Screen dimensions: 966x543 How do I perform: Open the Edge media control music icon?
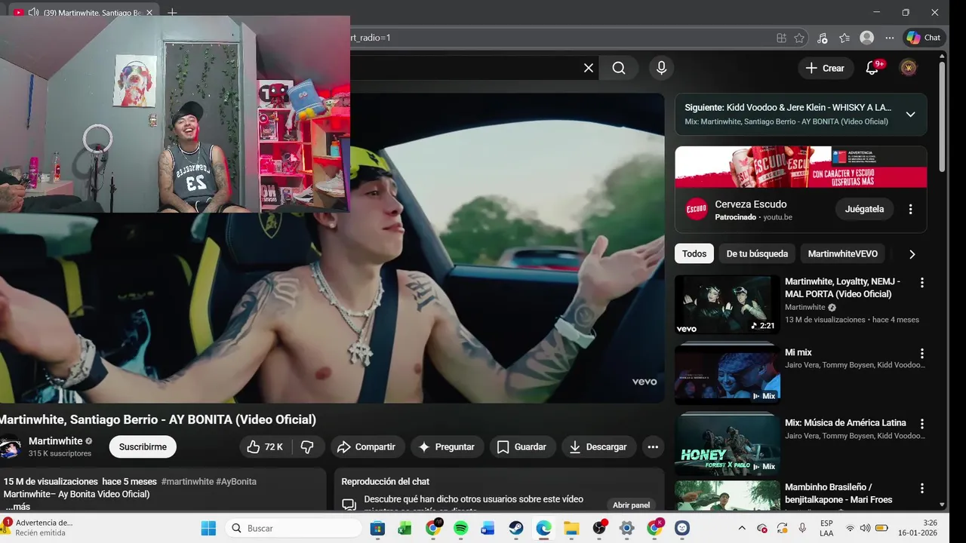click(823, 38)
